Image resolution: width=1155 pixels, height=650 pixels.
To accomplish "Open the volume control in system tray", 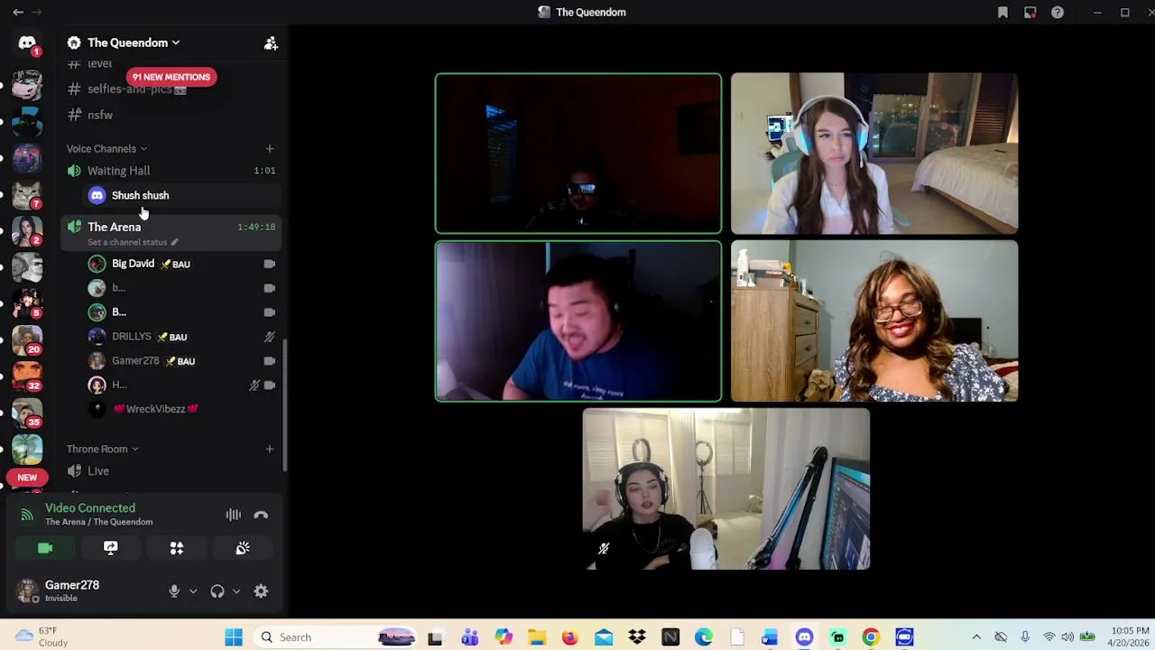I will coord(1067,637).
